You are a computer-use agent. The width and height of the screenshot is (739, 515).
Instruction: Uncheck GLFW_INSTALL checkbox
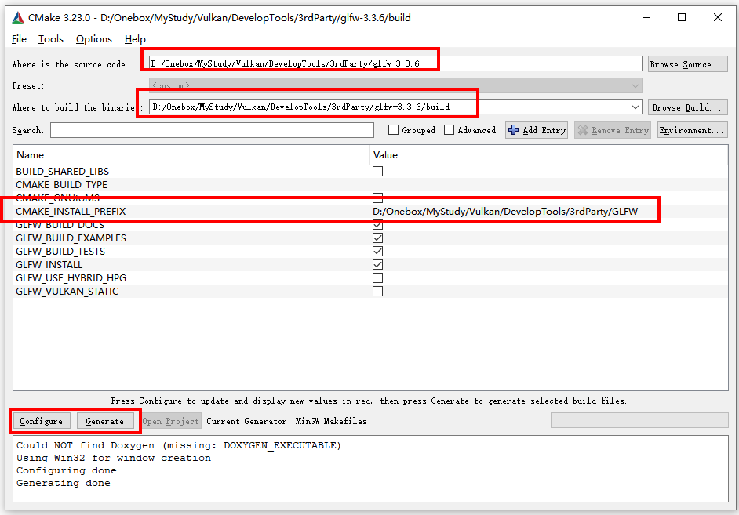pyautogui.click(x=377, y=265)
